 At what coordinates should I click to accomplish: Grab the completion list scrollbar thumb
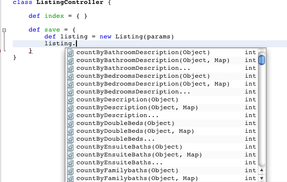point(261,60)
